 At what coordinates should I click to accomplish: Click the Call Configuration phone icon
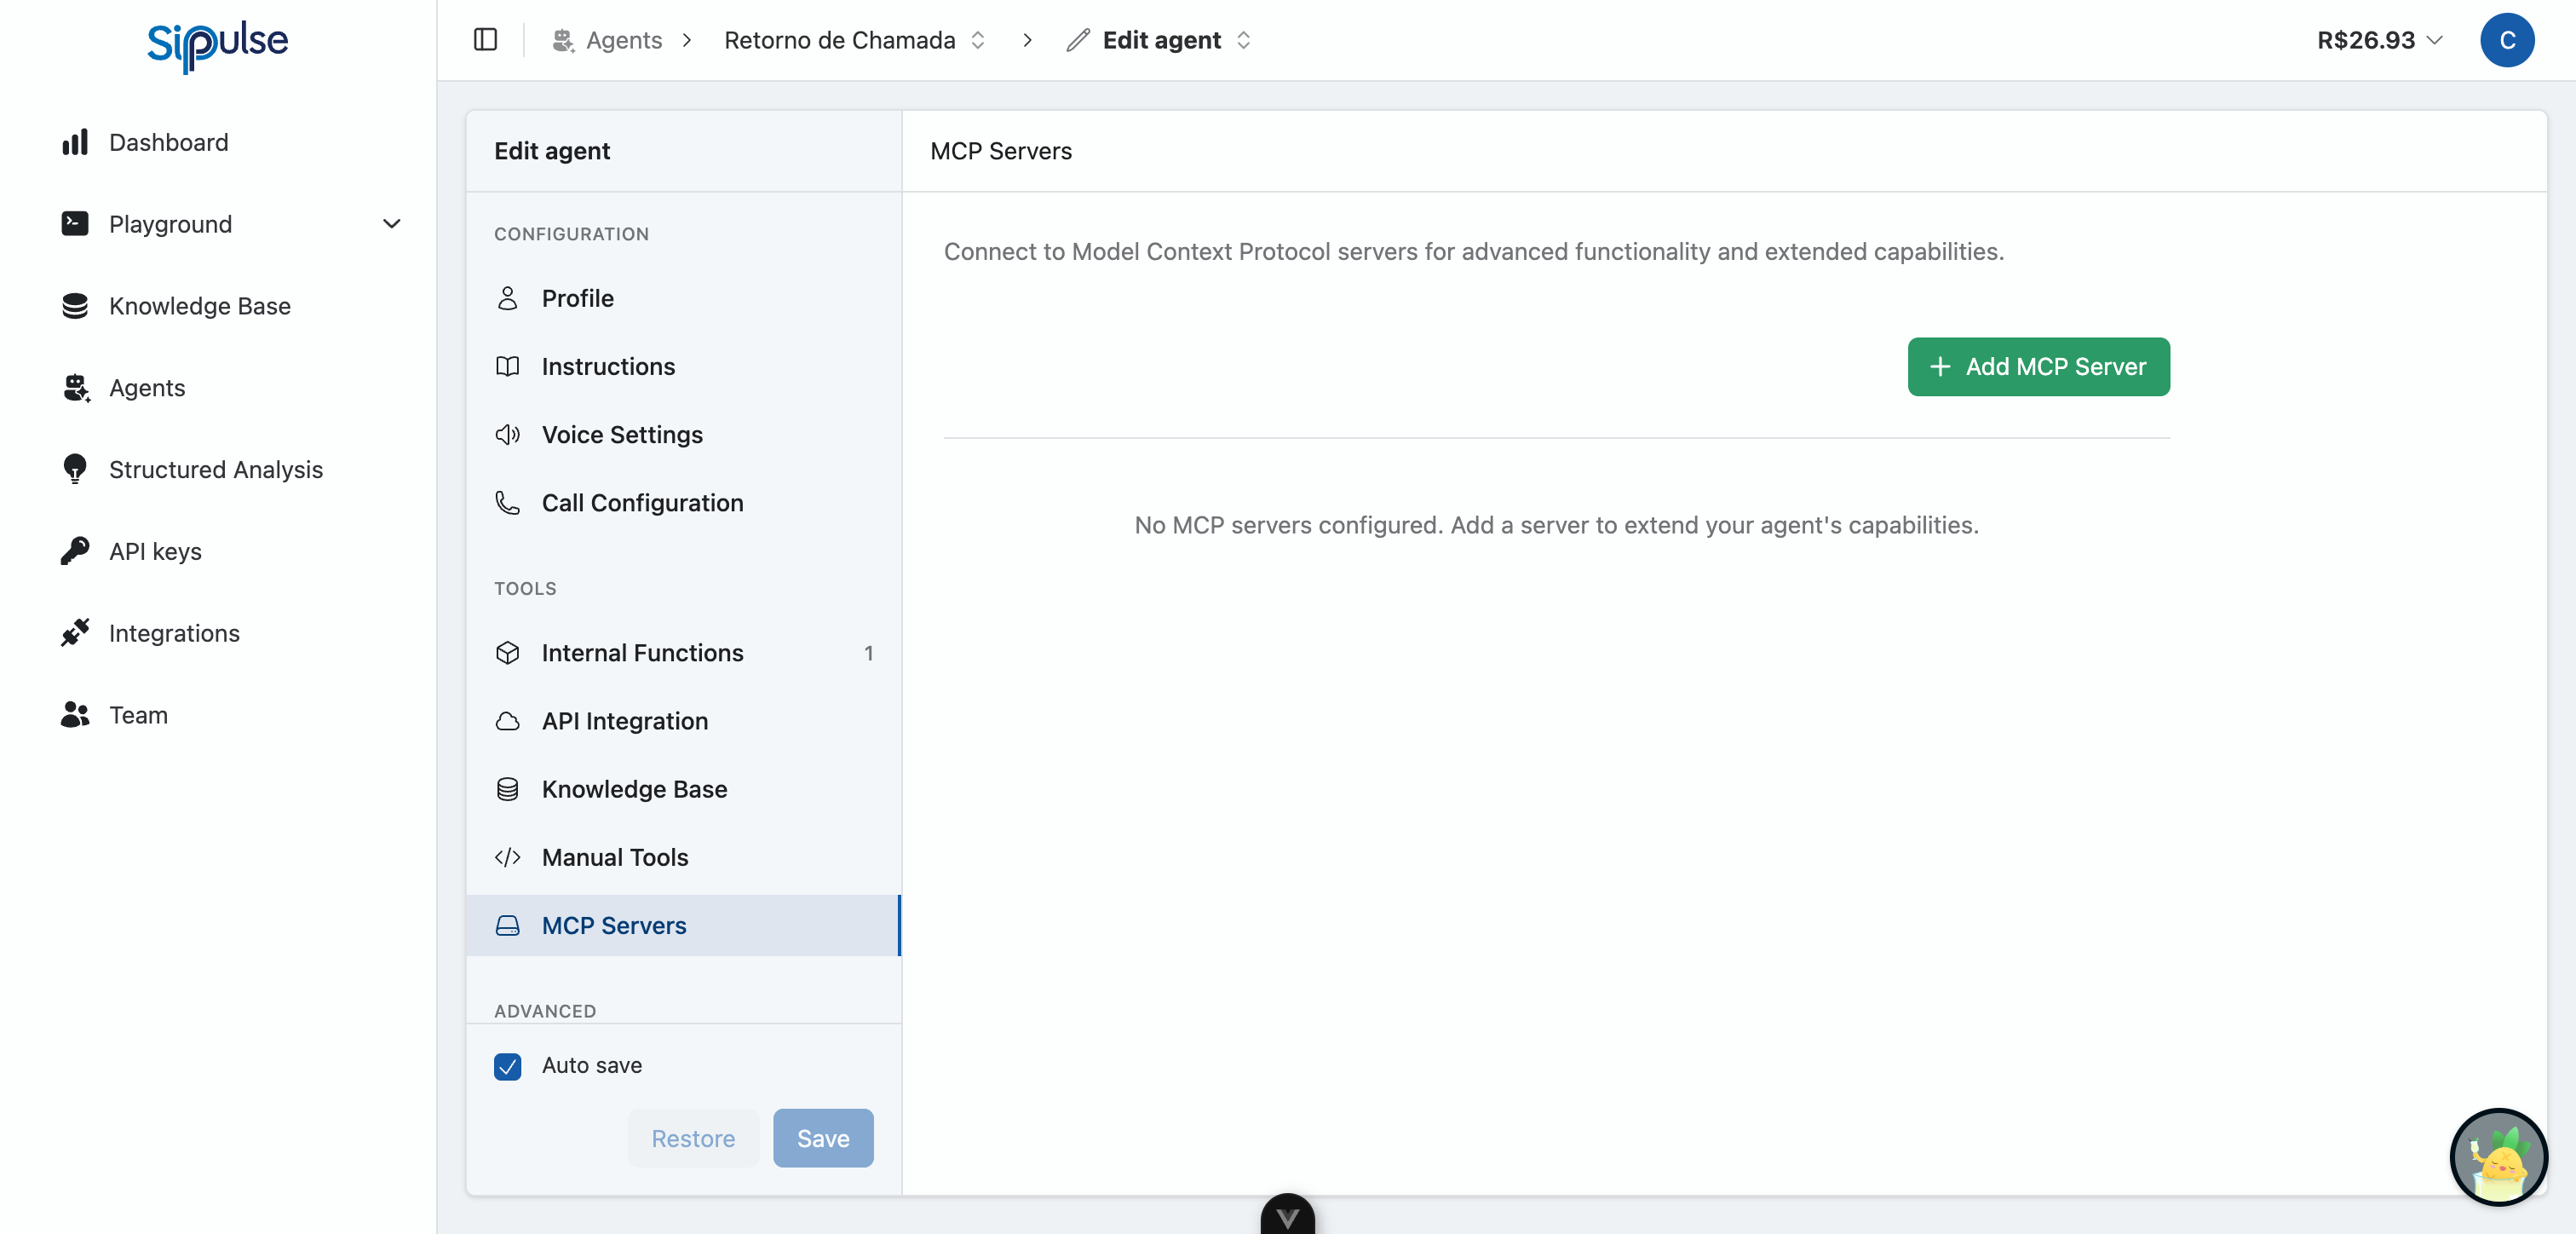(507, 504)
